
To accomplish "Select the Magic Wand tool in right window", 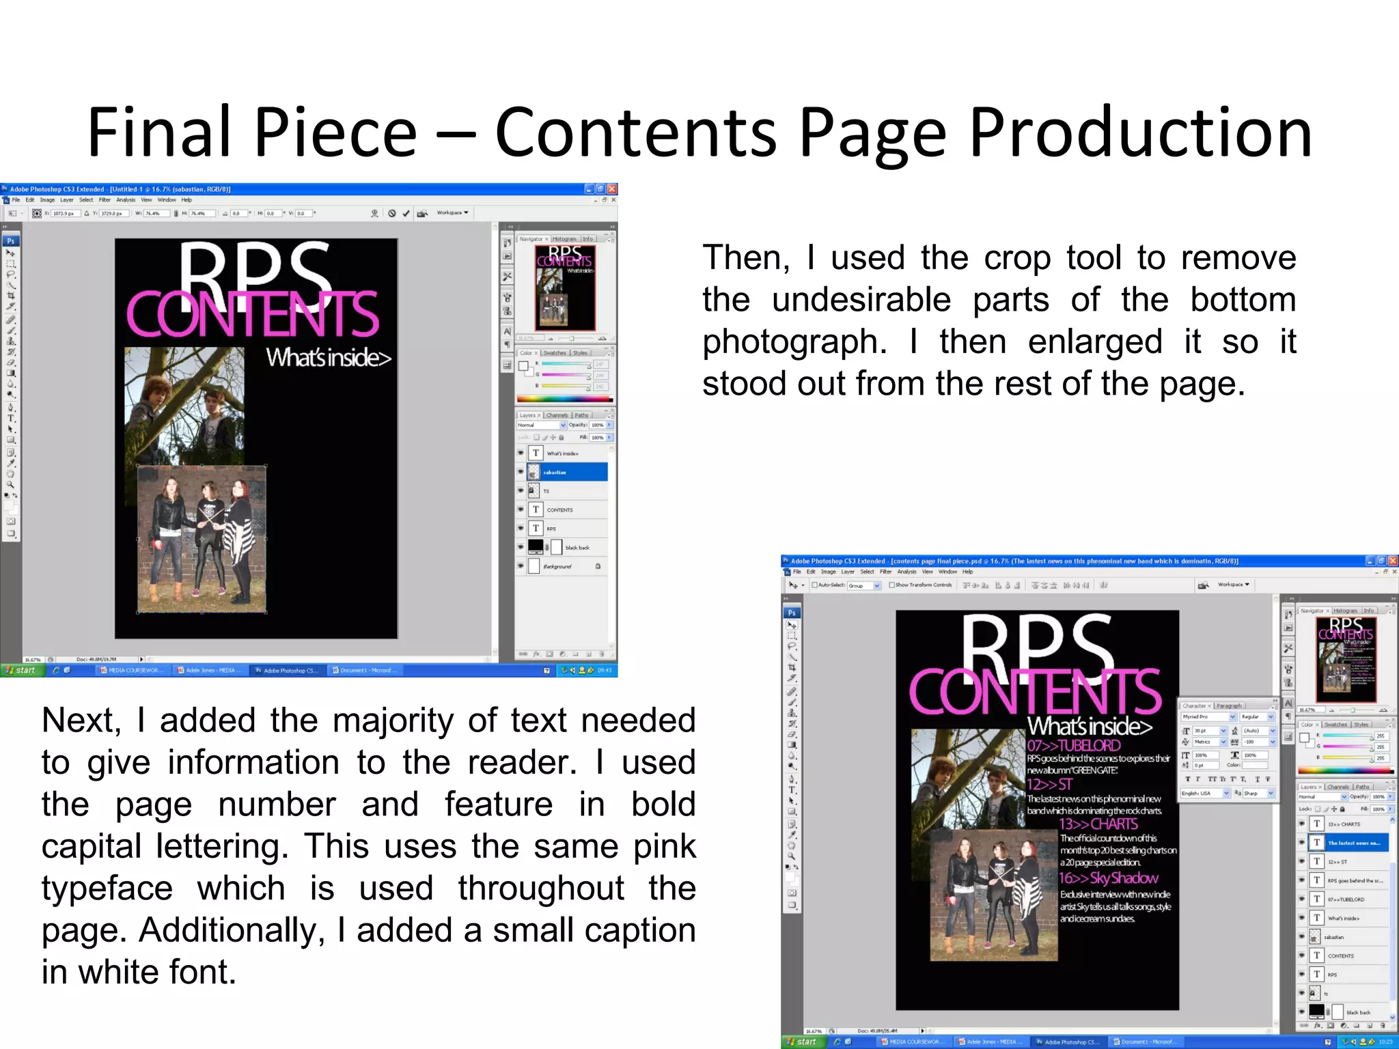I will click(x=792, y=657).
